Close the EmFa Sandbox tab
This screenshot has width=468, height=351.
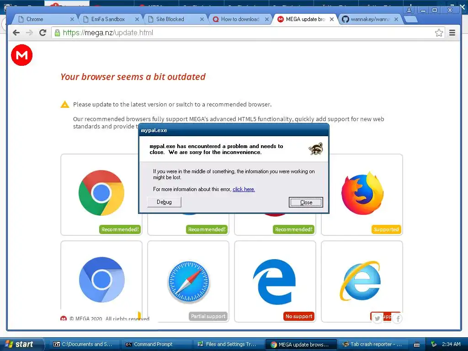(137, 19)
